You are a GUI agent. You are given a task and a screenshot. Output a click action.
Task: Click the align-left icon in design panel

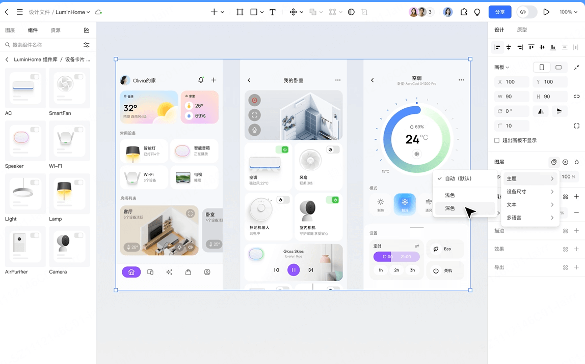[497, 47]
